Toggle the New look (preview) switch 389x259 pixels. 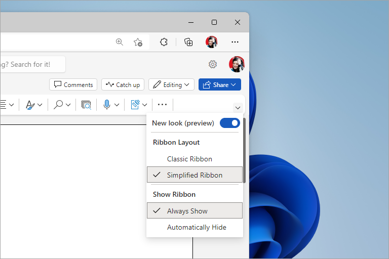click(x=230, y=123)
